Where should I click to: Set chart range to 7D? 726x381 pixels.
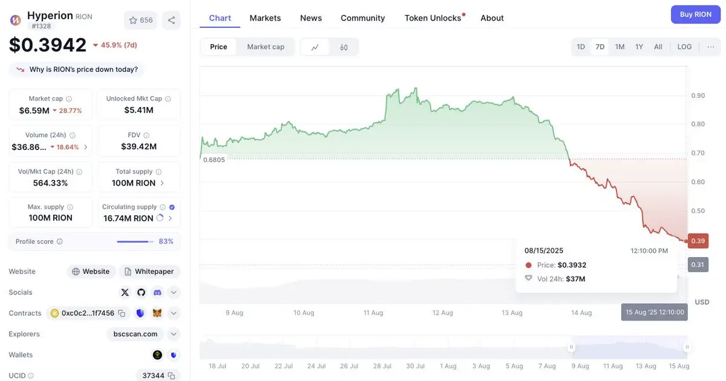600,47
